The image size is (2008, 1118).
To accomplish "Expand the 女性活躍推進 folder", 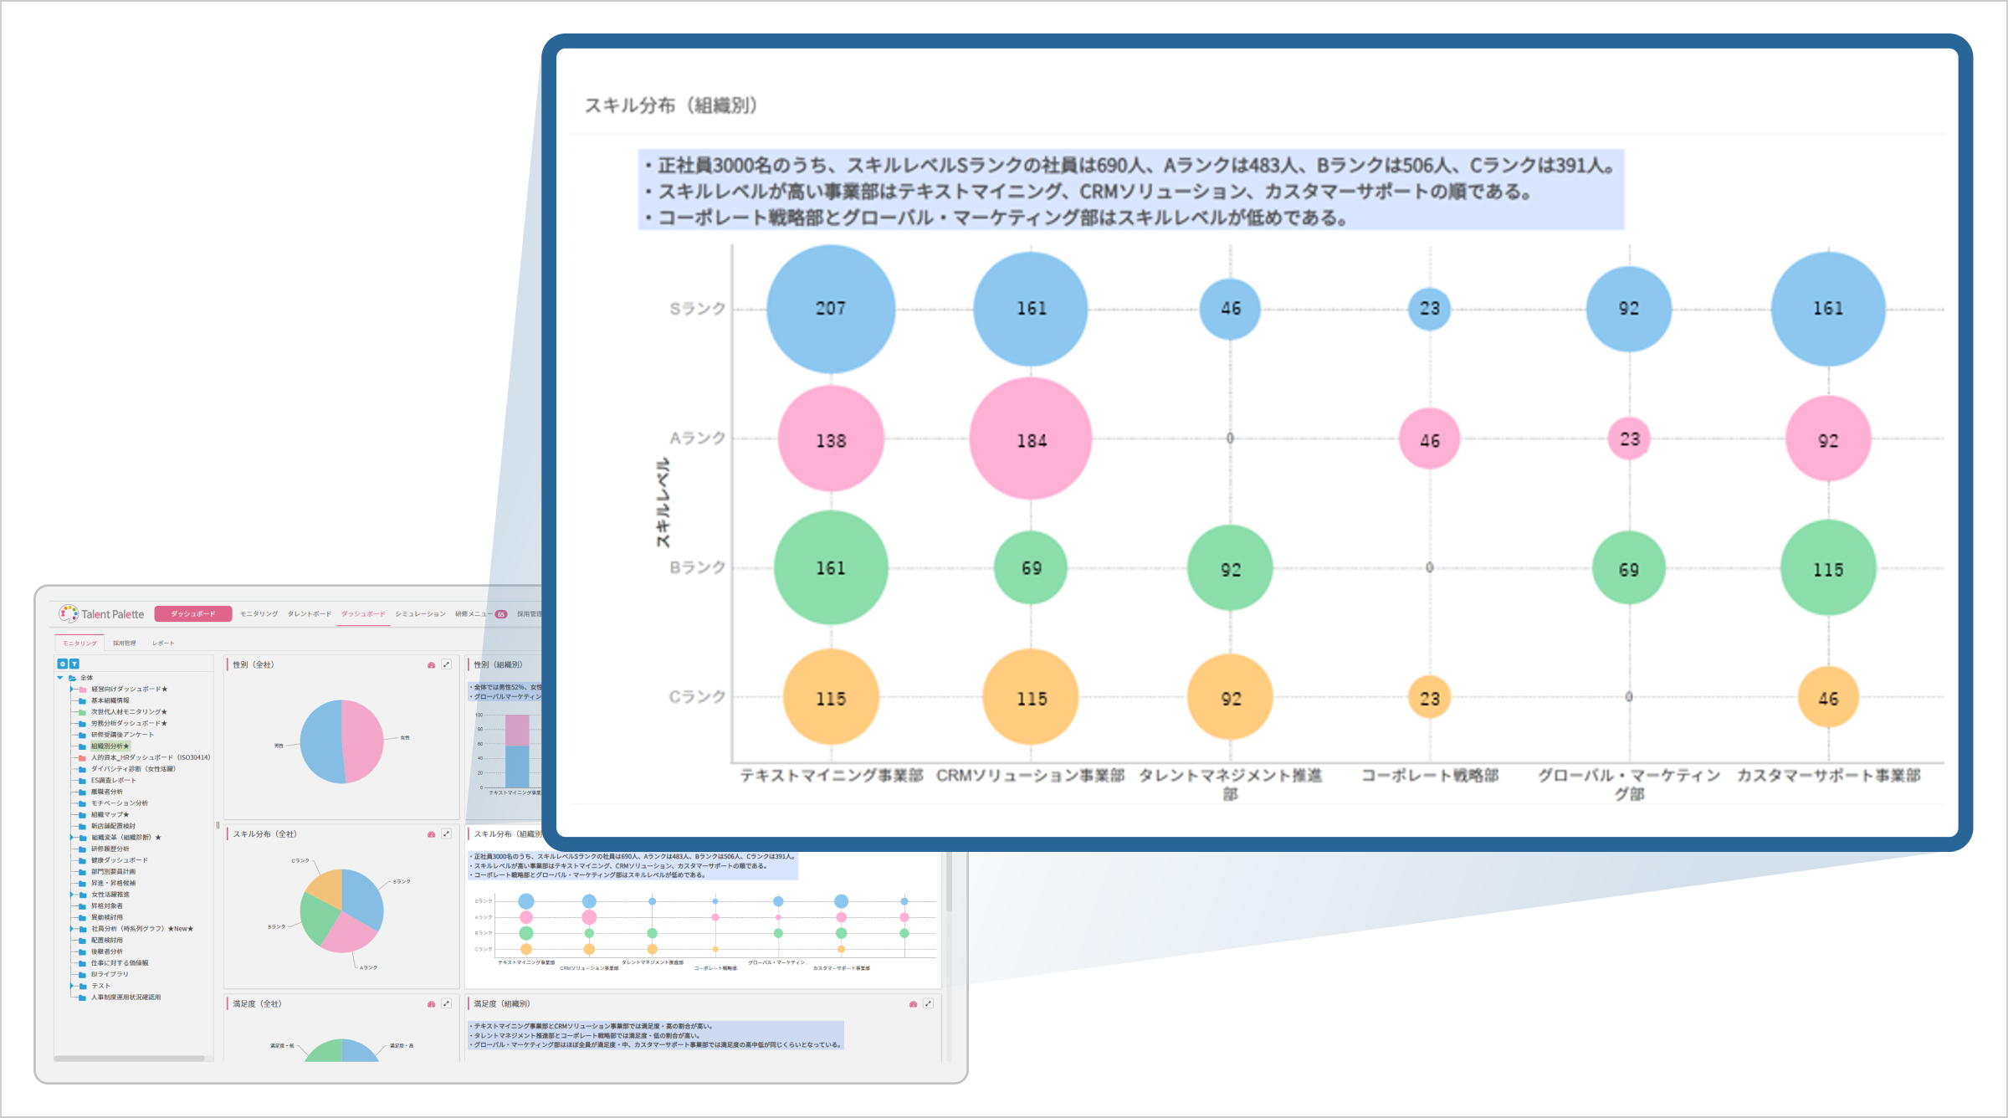I will 72,895.
